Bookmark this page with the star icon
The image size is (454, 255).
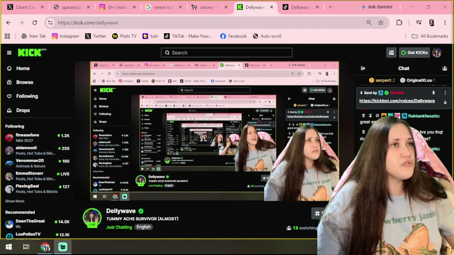381,23
